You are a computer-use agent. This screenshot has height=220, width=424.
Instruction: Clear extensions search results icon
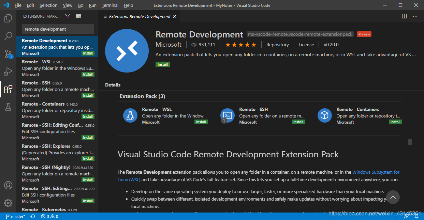(x=78, y=16)
